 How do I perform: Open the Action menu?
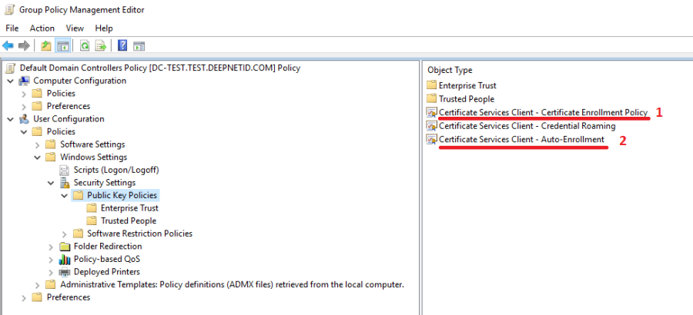point(42,28)
